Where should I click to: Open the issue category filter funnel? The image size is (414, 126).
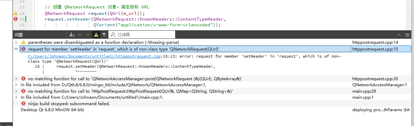[x=104, y=34]
